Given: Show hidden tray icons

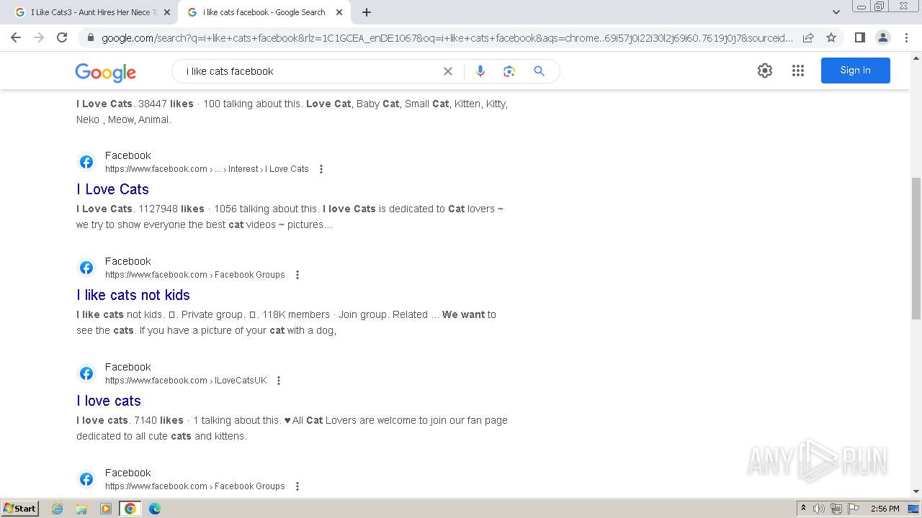Looking at the screenshot, I should (x=803, y=509).
